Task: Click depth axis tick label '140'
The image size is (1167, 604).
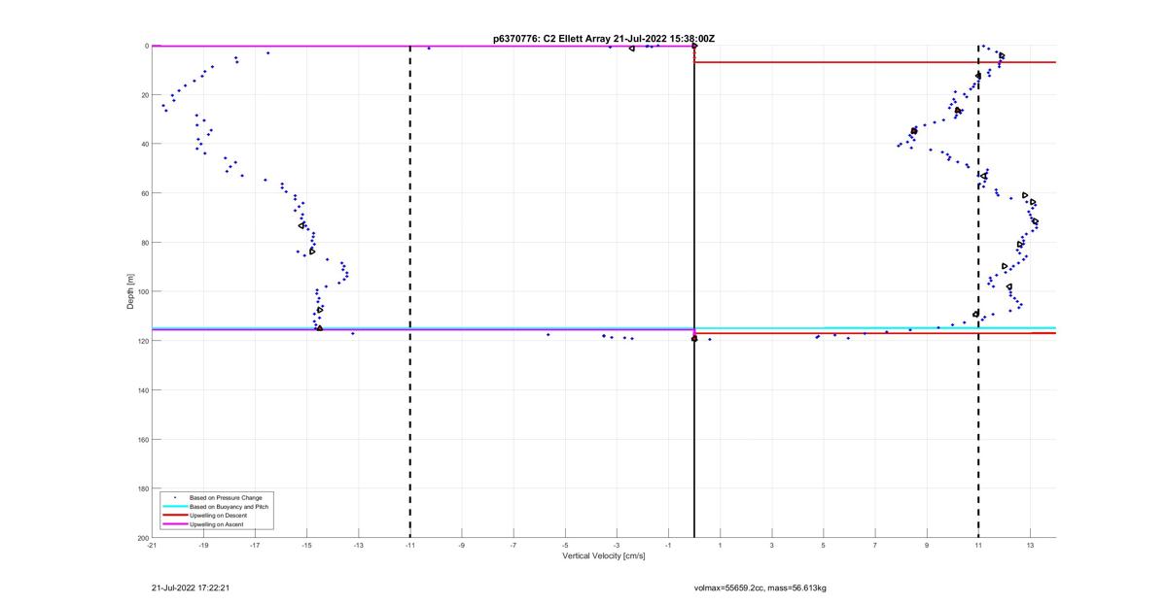Action: pos(142,390)
